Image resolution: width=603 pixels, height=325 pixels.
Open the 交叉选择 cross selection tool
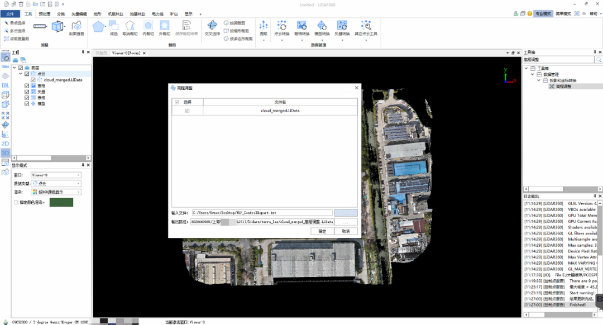pos(212,28)
